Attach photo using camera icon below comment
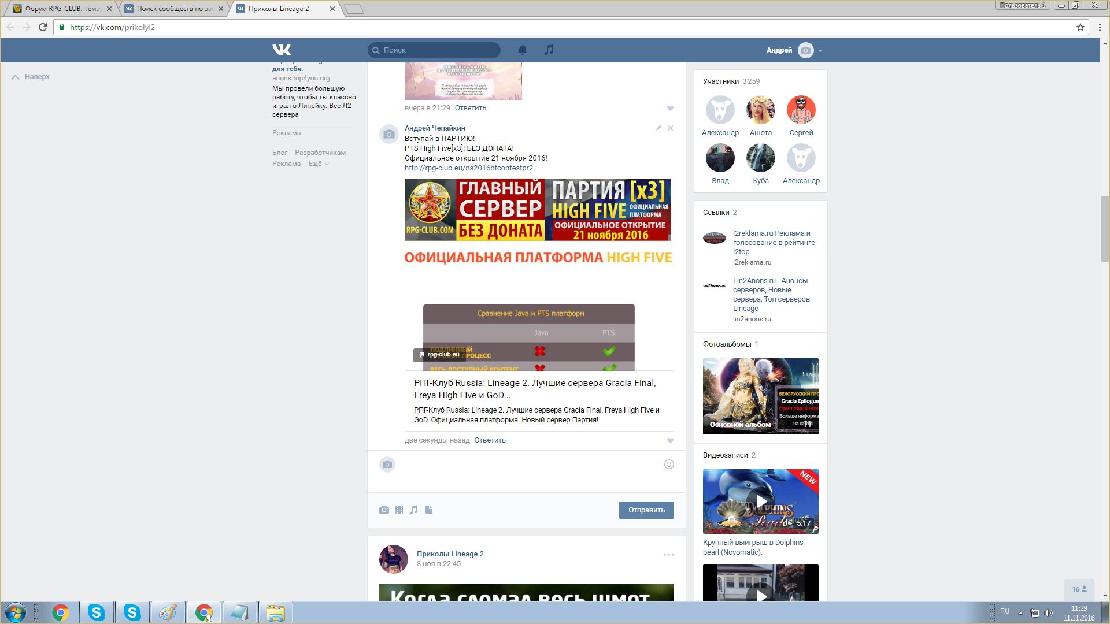The height and width of the screenshot is (624, 1110). pyautogui.click(x=384, y=510)
